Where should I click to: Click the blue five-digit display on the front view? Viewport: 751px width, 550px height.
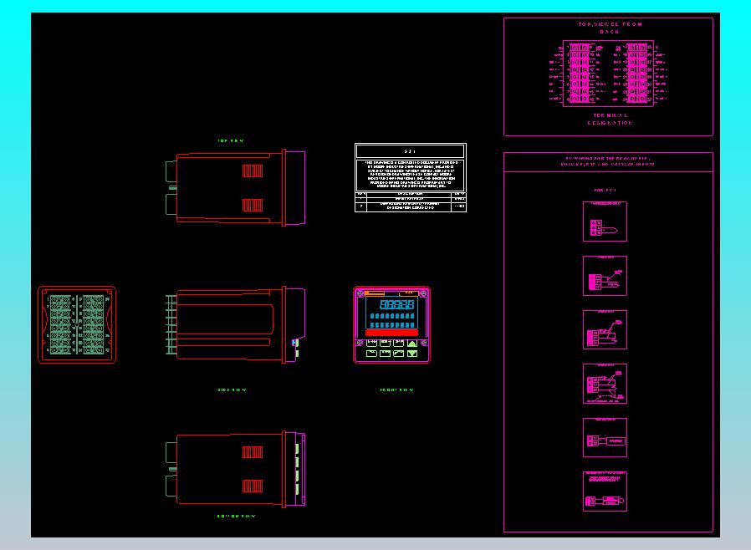(396, 304)
